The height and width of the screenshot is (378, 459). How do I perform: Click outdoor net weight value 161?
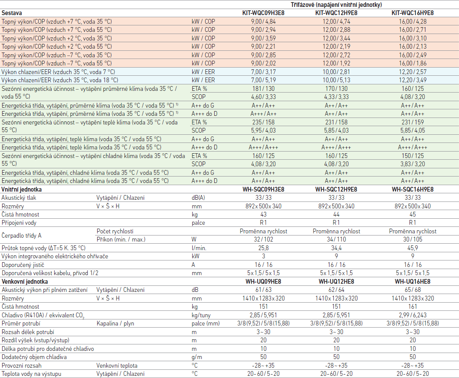pos(413,307)
